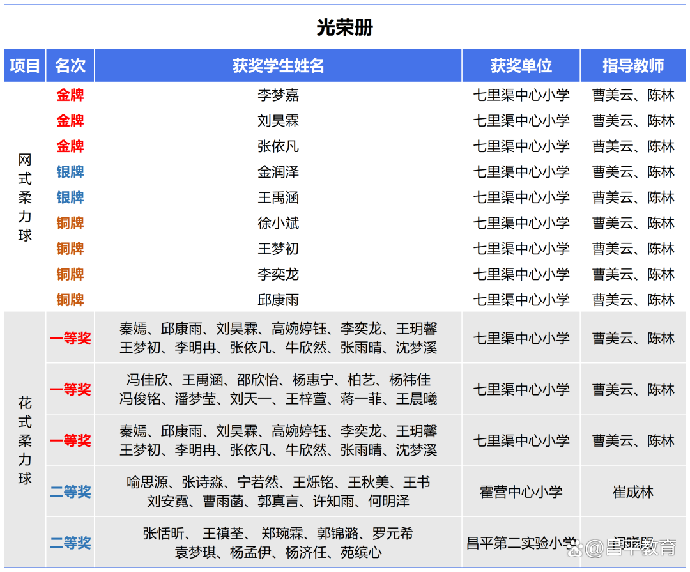Select 王梦初 in the 铜牌 row
This screenshot has width=690, height=572.
point(278,249)
